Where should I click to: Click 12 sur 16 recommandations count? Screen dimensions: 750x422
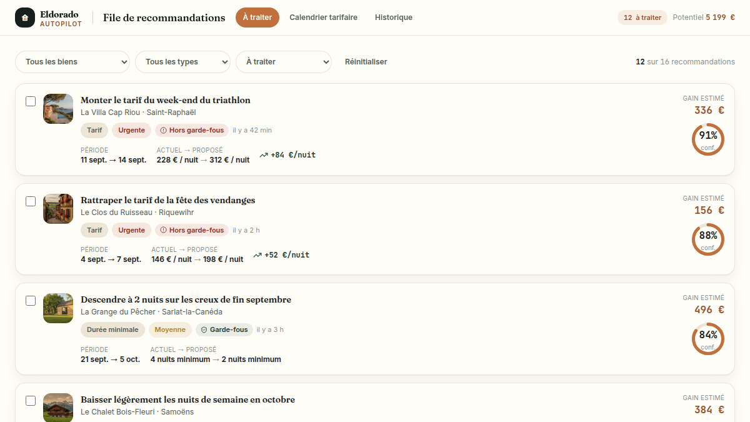point(685,62)
